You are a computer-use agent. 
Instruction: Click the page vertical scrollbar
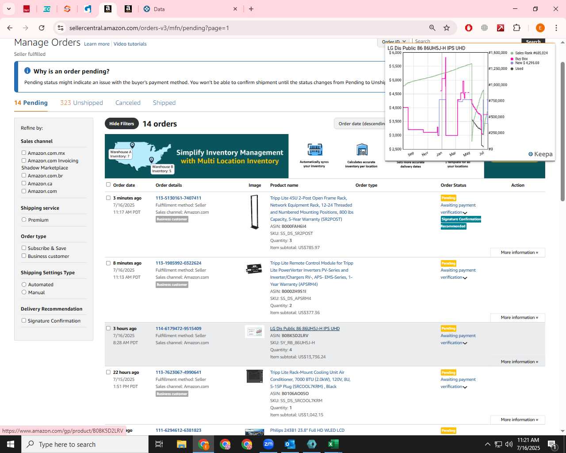(x=562, y=131)
